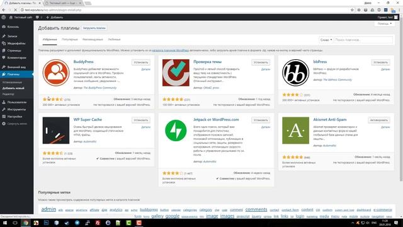This screenshot has width=403, height=227.
Task: Activate the Akismet Anti-Spam plugin
Action: (379, 120)
